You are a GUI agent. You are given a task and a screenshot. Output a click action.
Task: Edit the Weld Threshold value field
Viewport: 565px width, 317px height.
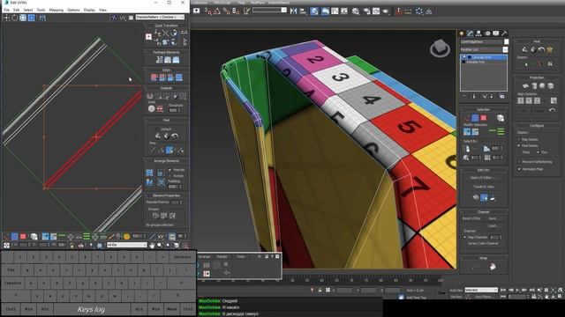coord(173,110)
